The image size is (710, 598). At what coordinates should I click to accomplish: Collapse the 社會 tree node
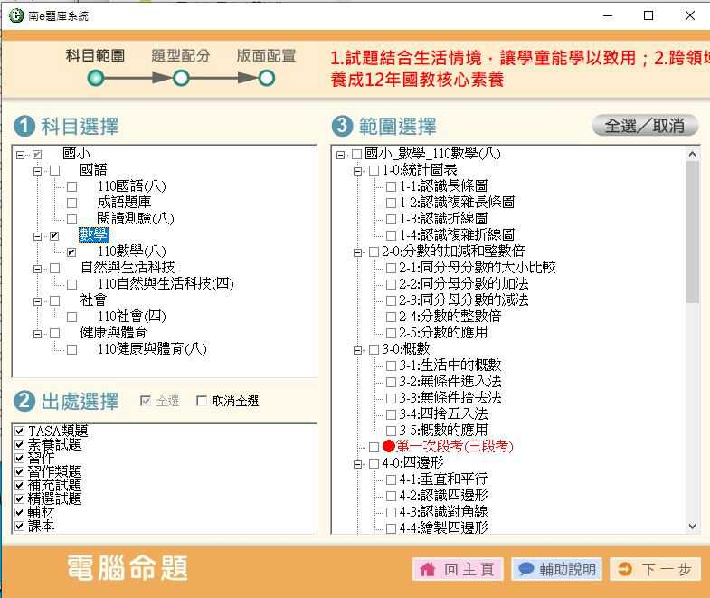tap(37, 301)
